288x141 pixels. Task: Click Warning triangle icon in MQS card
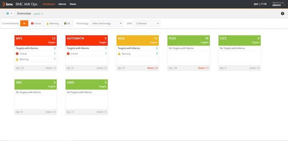click(x=119, y=54)
